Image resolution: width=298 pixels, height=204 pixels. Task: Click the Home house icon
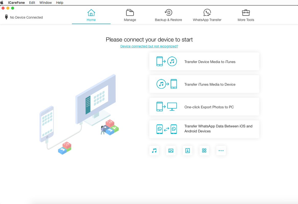pos(91,13)
